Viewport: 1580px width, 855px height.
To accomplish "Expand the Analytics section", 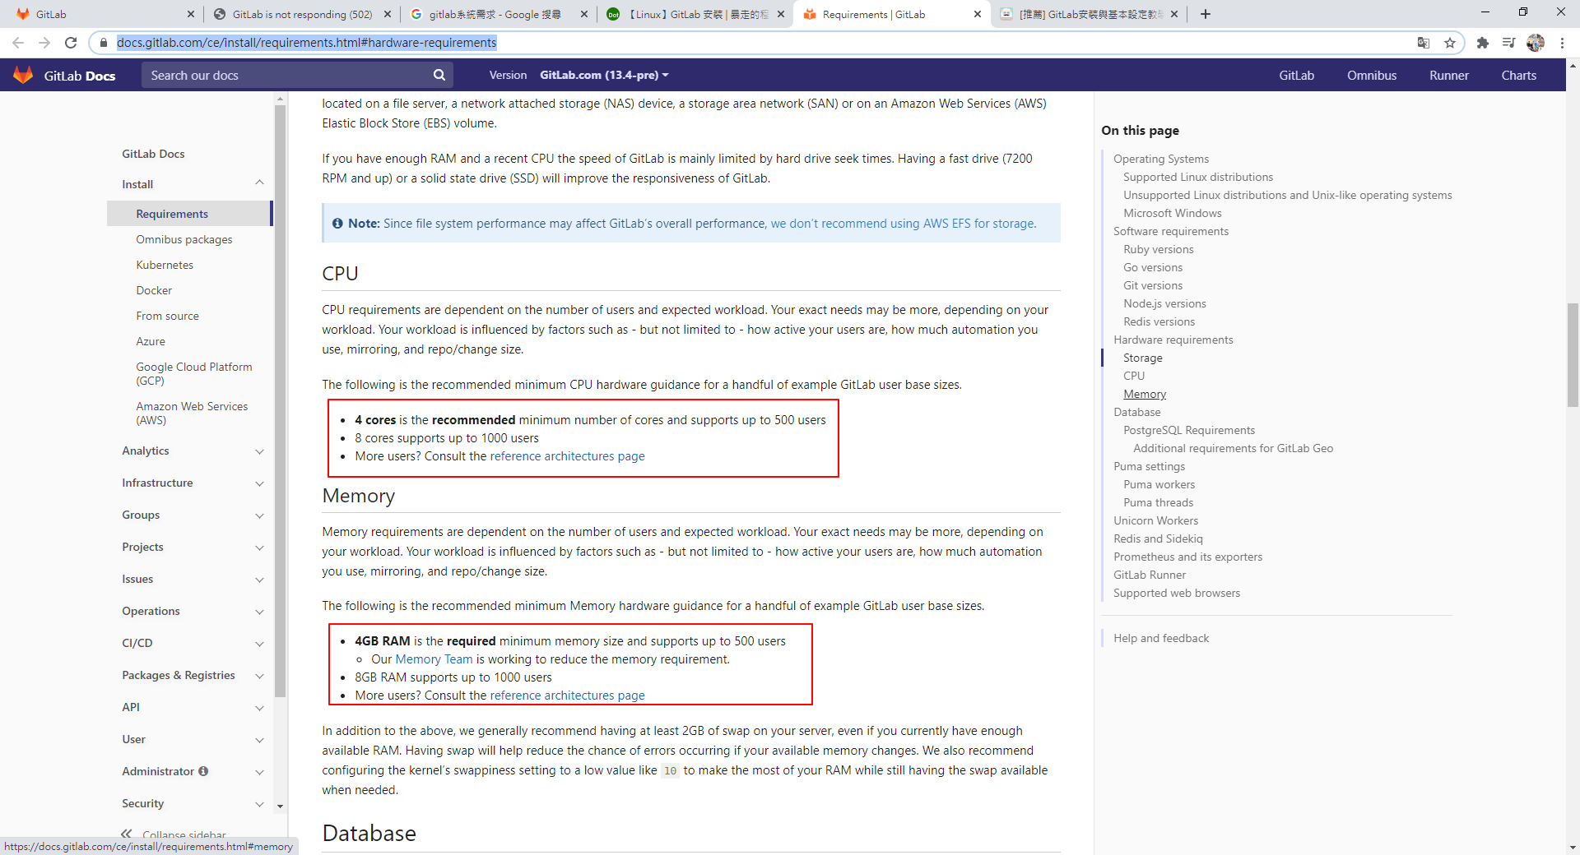I will [259, 451].
